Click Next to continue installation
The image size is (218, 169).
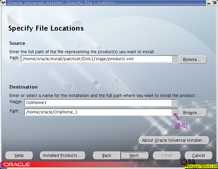tap(134, 156)
